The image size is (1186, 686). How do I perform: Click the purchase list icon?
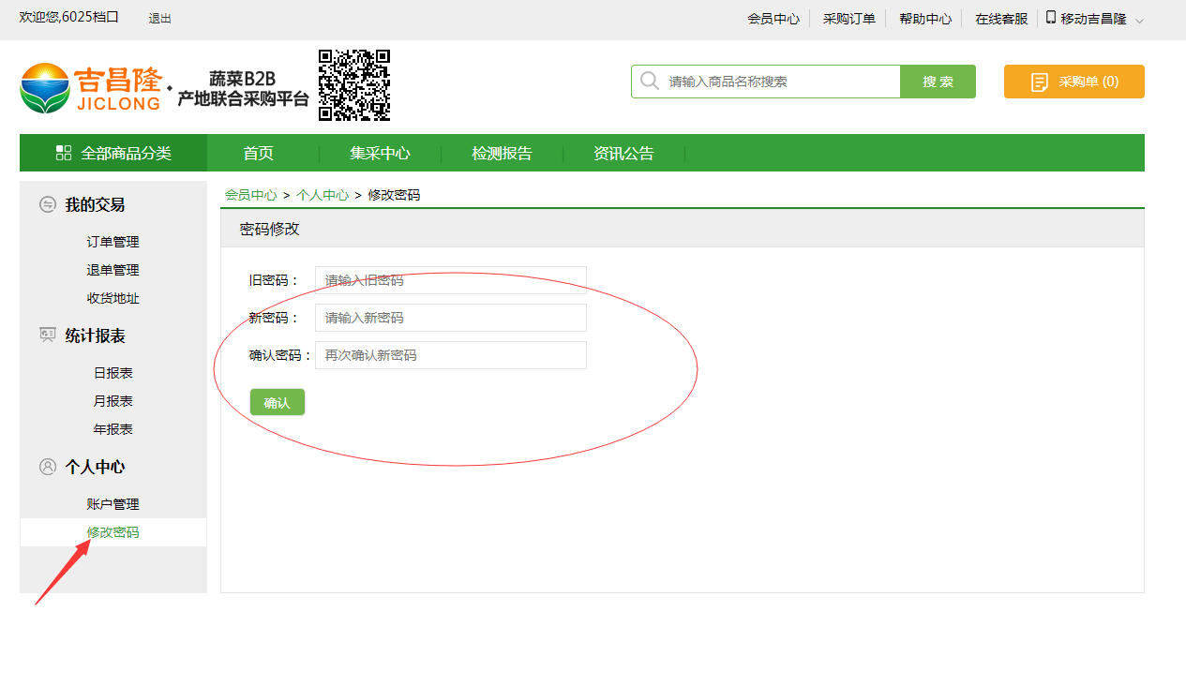tap(1039, 82)
